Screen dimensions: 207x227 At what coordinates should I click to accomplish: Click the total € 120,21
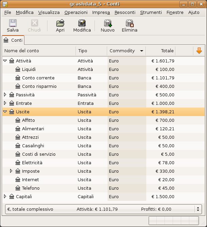pos(165,129)
